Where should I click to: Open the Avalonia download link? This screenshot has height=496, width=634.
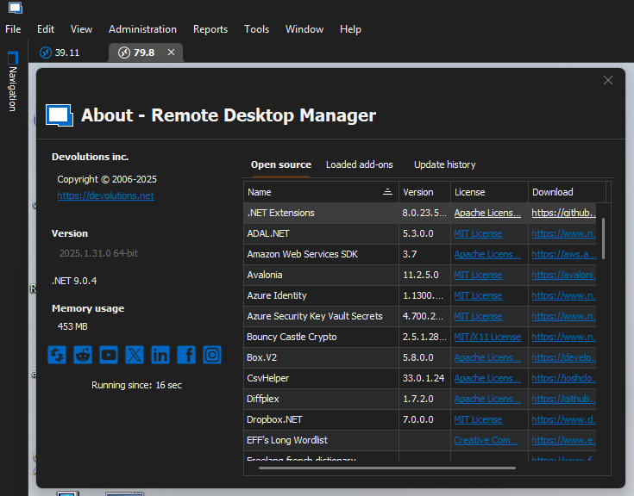click(x=563, y=275)
